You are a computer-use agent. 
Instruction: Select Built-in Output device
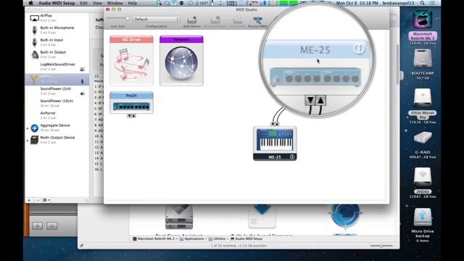[x=57, y=54]
